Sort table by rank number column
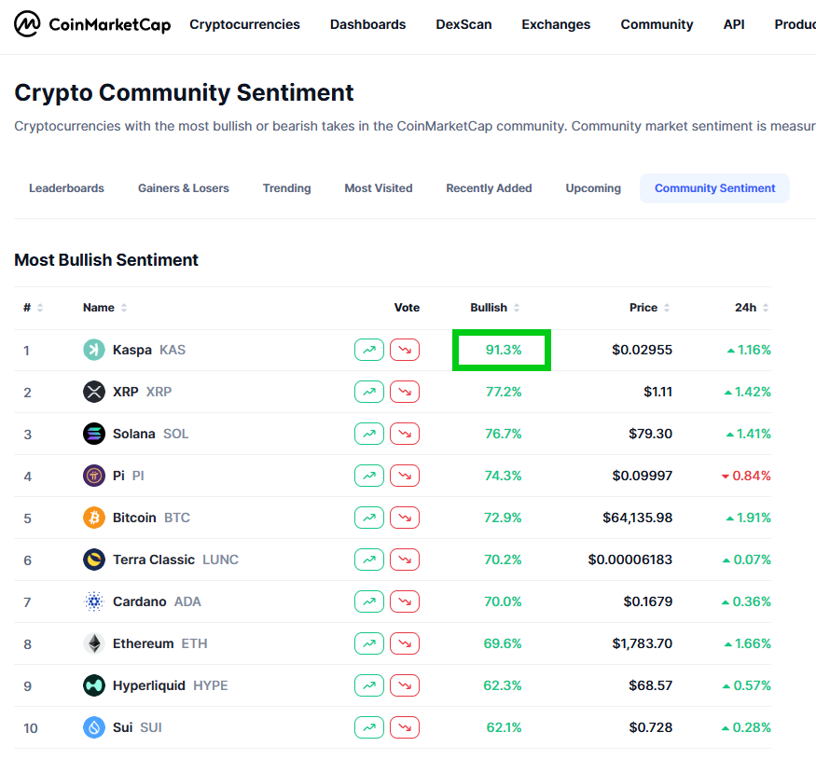Screen dimensions: 816x774 (x=33, y=308)
